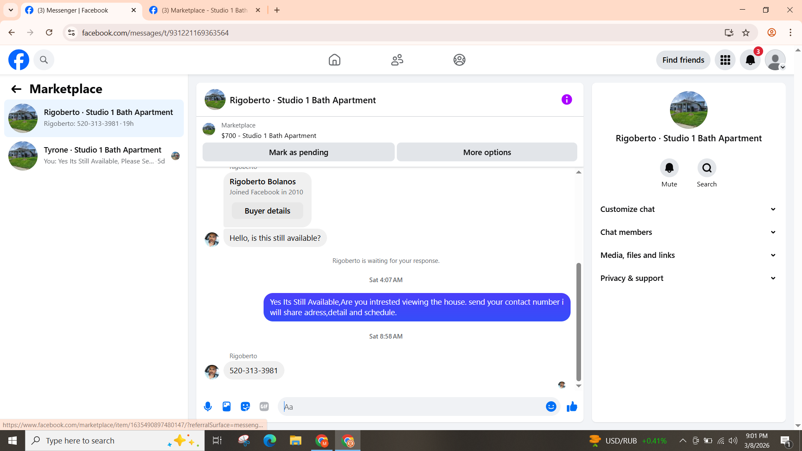Screen dimensions: 802x451
Task: Go to the Home feed icon
Action: [x=334, y=60]
